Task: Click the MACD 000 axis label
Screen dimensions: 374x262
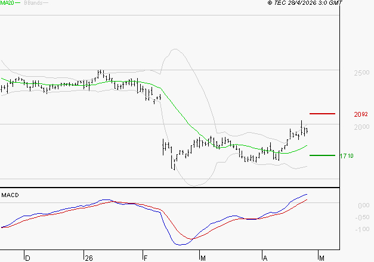Action: pos(364,205)
